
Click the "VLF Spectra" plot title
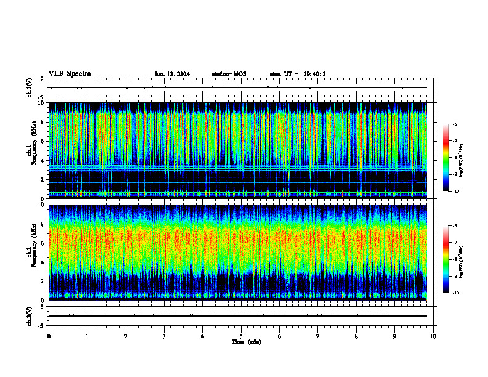tap(70, 74)
